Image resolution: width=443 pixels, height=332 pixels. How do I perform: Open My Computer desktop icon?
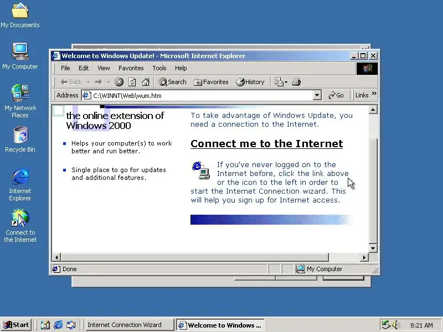pyautogui.click(x=20, y=56)
